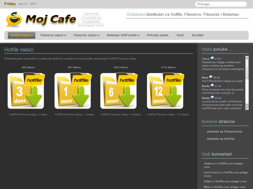The image size is (253, 189).
Task: Click Bane's message 'Ima li Rapidshare naloga'
Action: 222,81
